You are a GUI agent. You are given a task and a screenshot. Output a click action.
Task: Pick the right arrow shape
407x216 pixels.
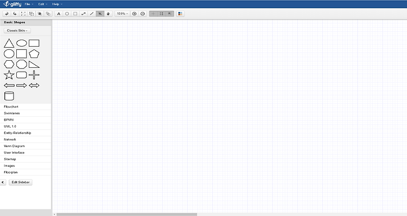click(22, 85)
